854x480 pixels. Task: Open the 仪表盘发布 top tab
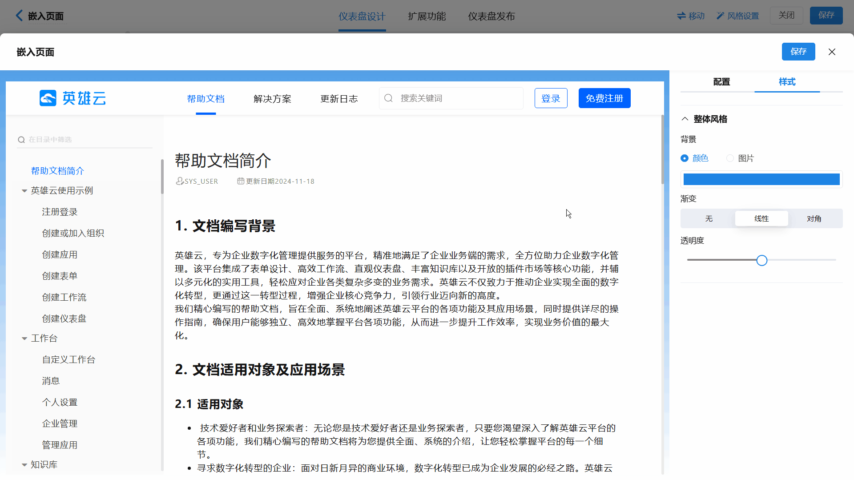[x=491, y=16]
